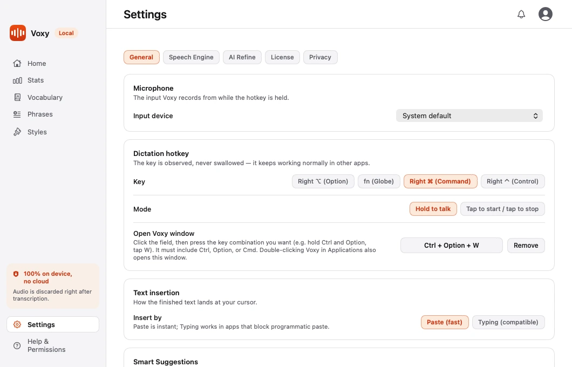This screenshot has width=572, height=367.
Task: Click the Input device label
Action: point(153,115)
